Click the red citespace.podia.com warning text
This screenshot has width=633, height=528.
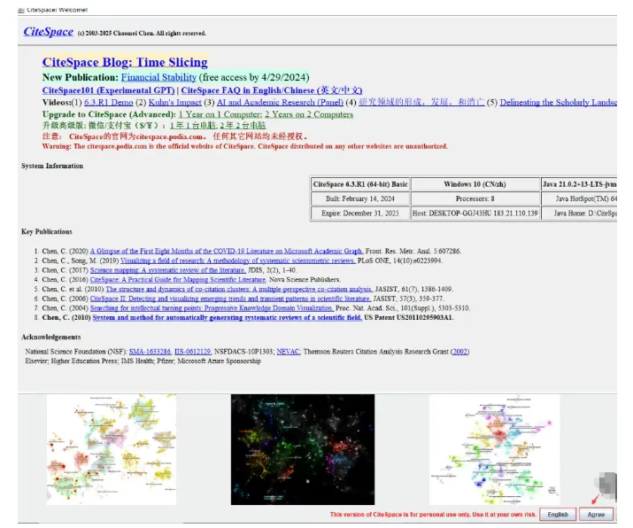pos(244,146)
